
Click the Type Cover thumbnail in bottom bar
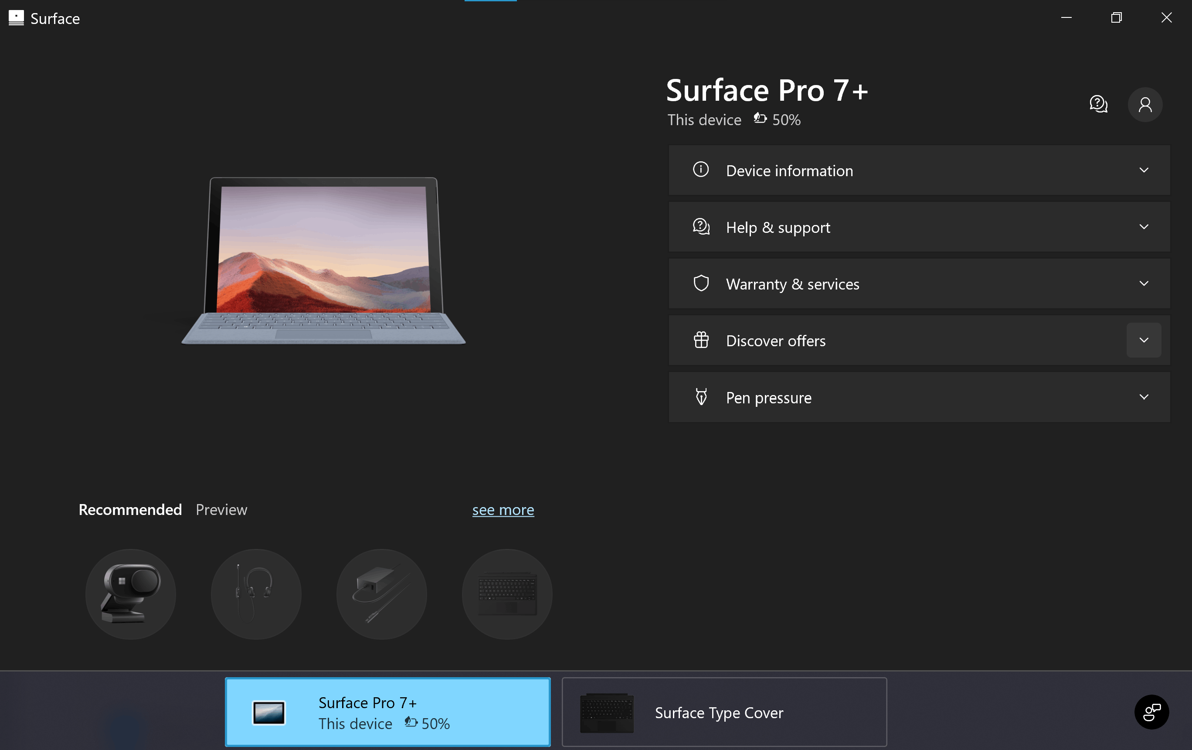click(606, 713)
